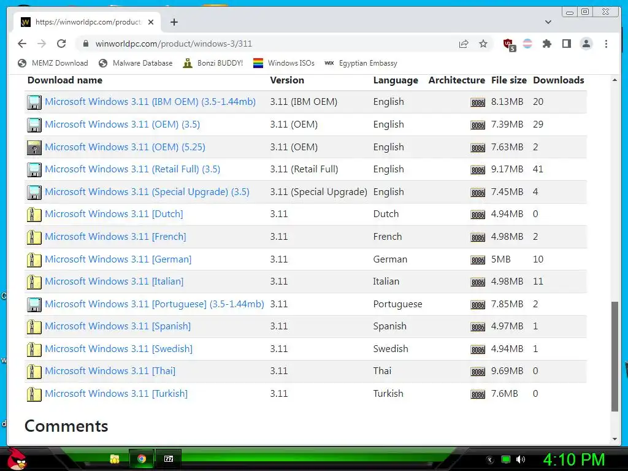The width and height of the screenshot is (628, 471).
Task: Open the uBlock Origin extension icon
Action: (x=509, y=44)
